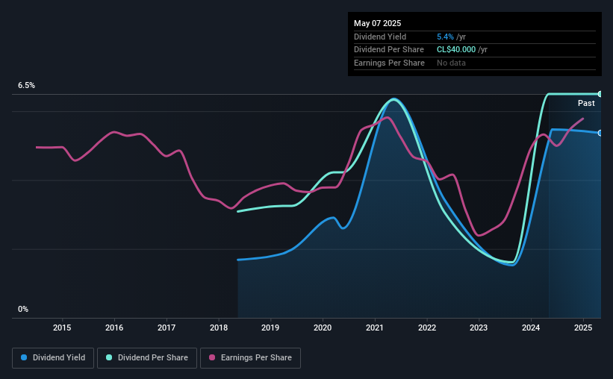Image resolution: width=613 pixels, height=379 pixels.
Task: Click the 2015 x-axis label
Action: coord(62,328)
